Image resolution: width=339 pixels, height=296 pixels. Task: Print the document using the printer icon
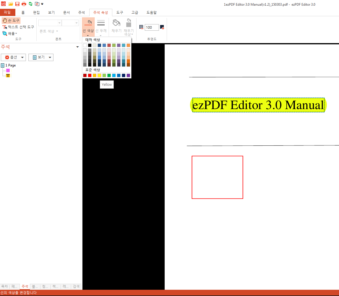coord(24,4)
